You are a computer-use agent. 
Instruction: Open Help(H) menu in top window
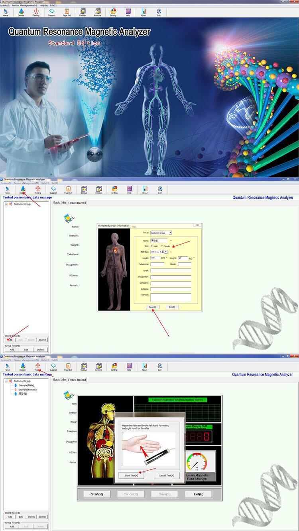point(44,5)
